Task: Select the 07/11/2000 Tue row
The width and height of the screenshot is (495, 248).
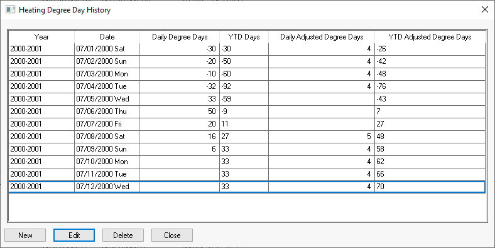Action: [247, 174]
